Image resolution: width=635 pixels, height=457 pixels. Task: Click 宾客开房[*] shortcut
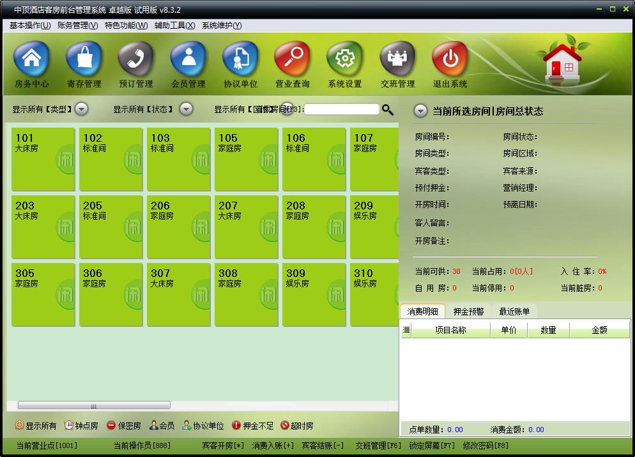[x=223, y=446]
